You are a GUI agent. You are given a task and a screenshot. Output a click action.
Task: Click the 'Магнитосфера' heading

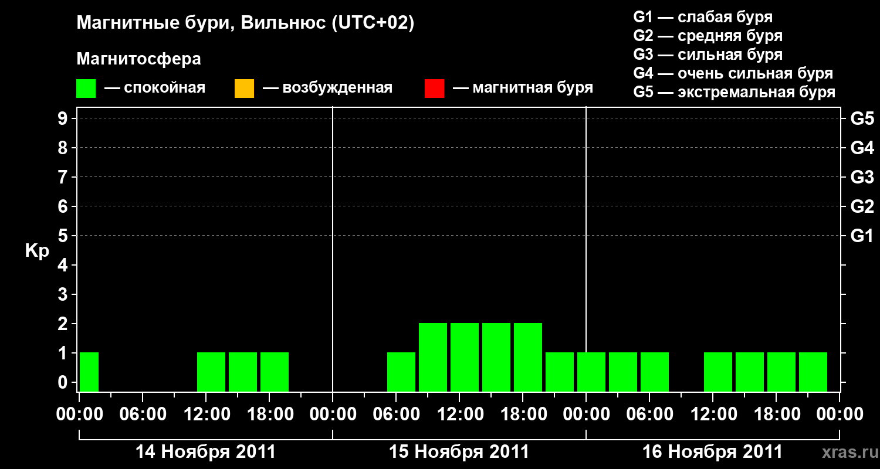[x=138, y=59]
